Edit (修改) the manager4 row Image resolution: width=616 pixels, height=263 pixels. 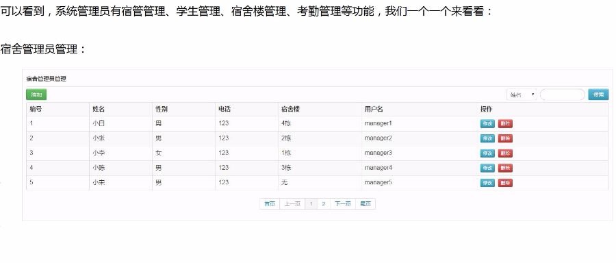487,168
